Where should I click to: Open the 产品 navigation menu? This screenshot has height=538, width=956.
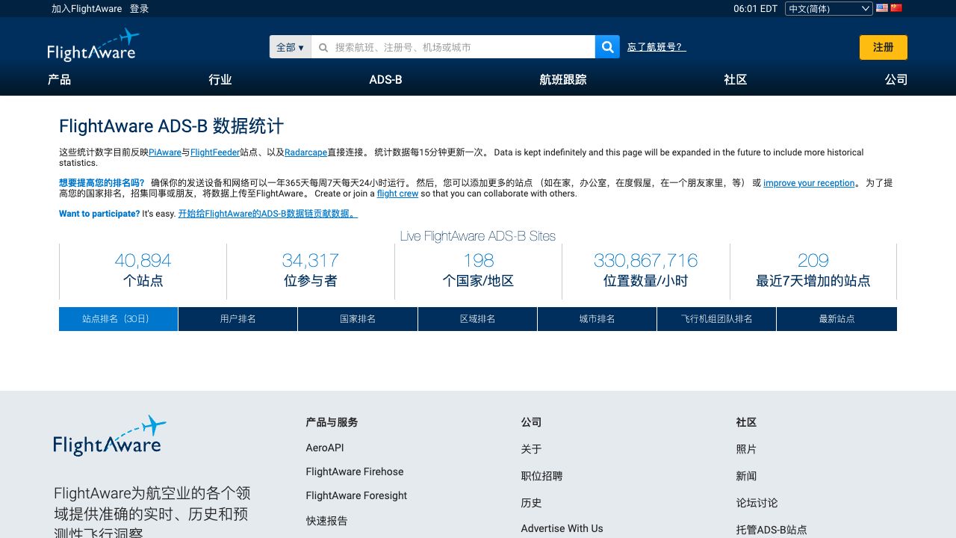(x=59, y=79)
